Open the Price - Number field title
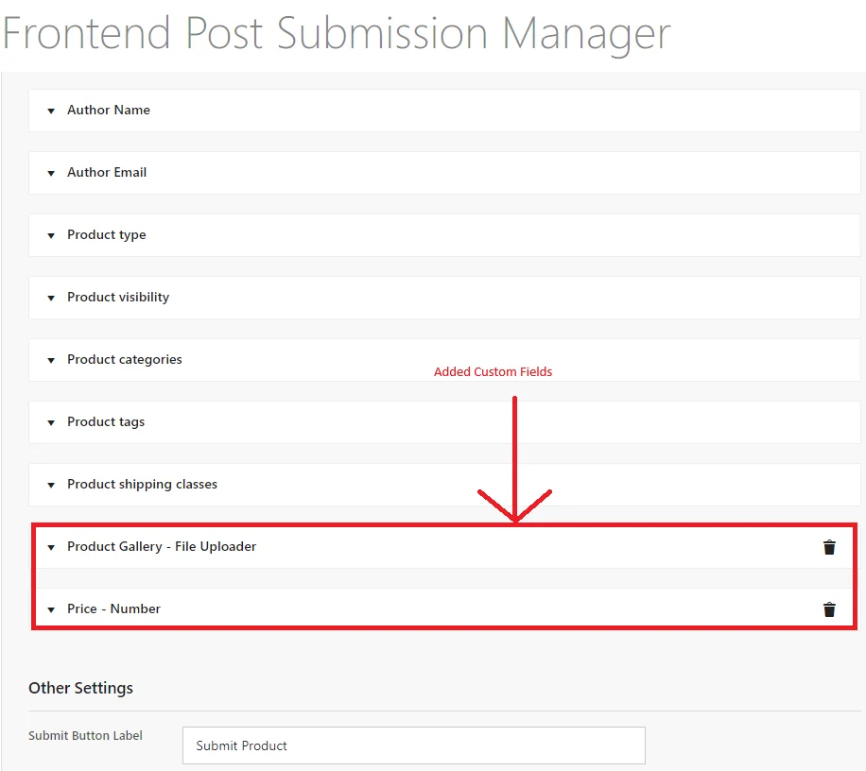This screenshot has height=771, width=866. pos(113,608)
